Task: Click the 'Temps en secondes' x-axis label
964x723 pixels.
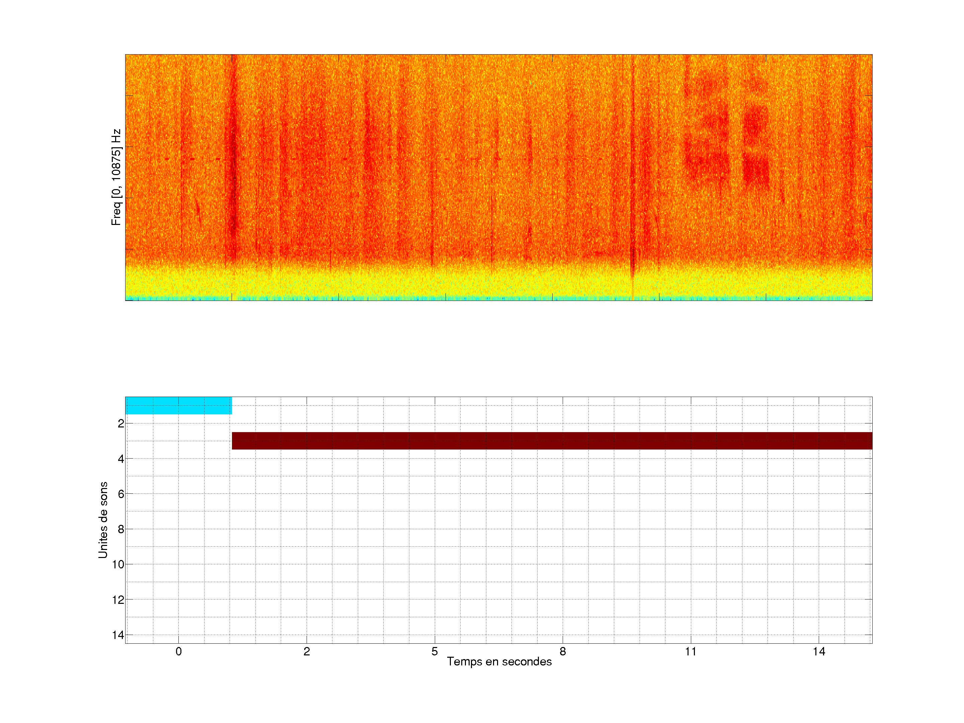Action: coord(499,661)
